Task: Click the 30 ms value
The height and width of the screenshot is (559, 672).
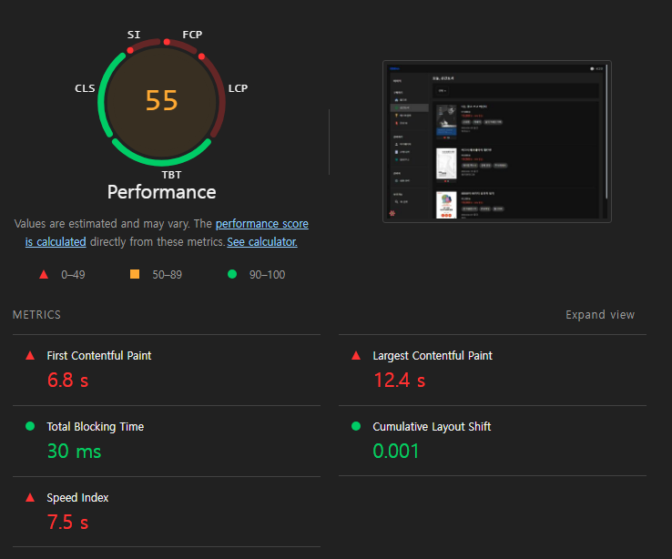Action: (x=74, y=451)
